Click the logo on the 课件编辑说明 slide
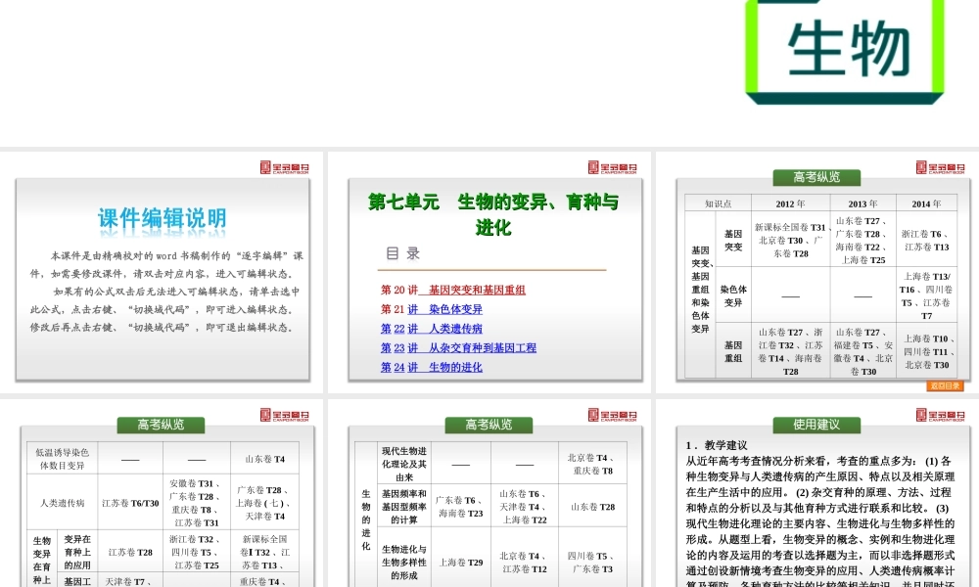The height and width of the screenshot is (587, 979). click(285, 167)
